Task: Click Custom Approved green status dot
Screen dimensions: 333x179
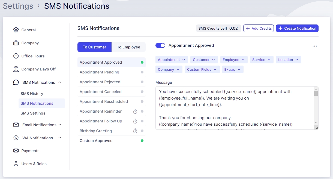Action: [142, 141]
